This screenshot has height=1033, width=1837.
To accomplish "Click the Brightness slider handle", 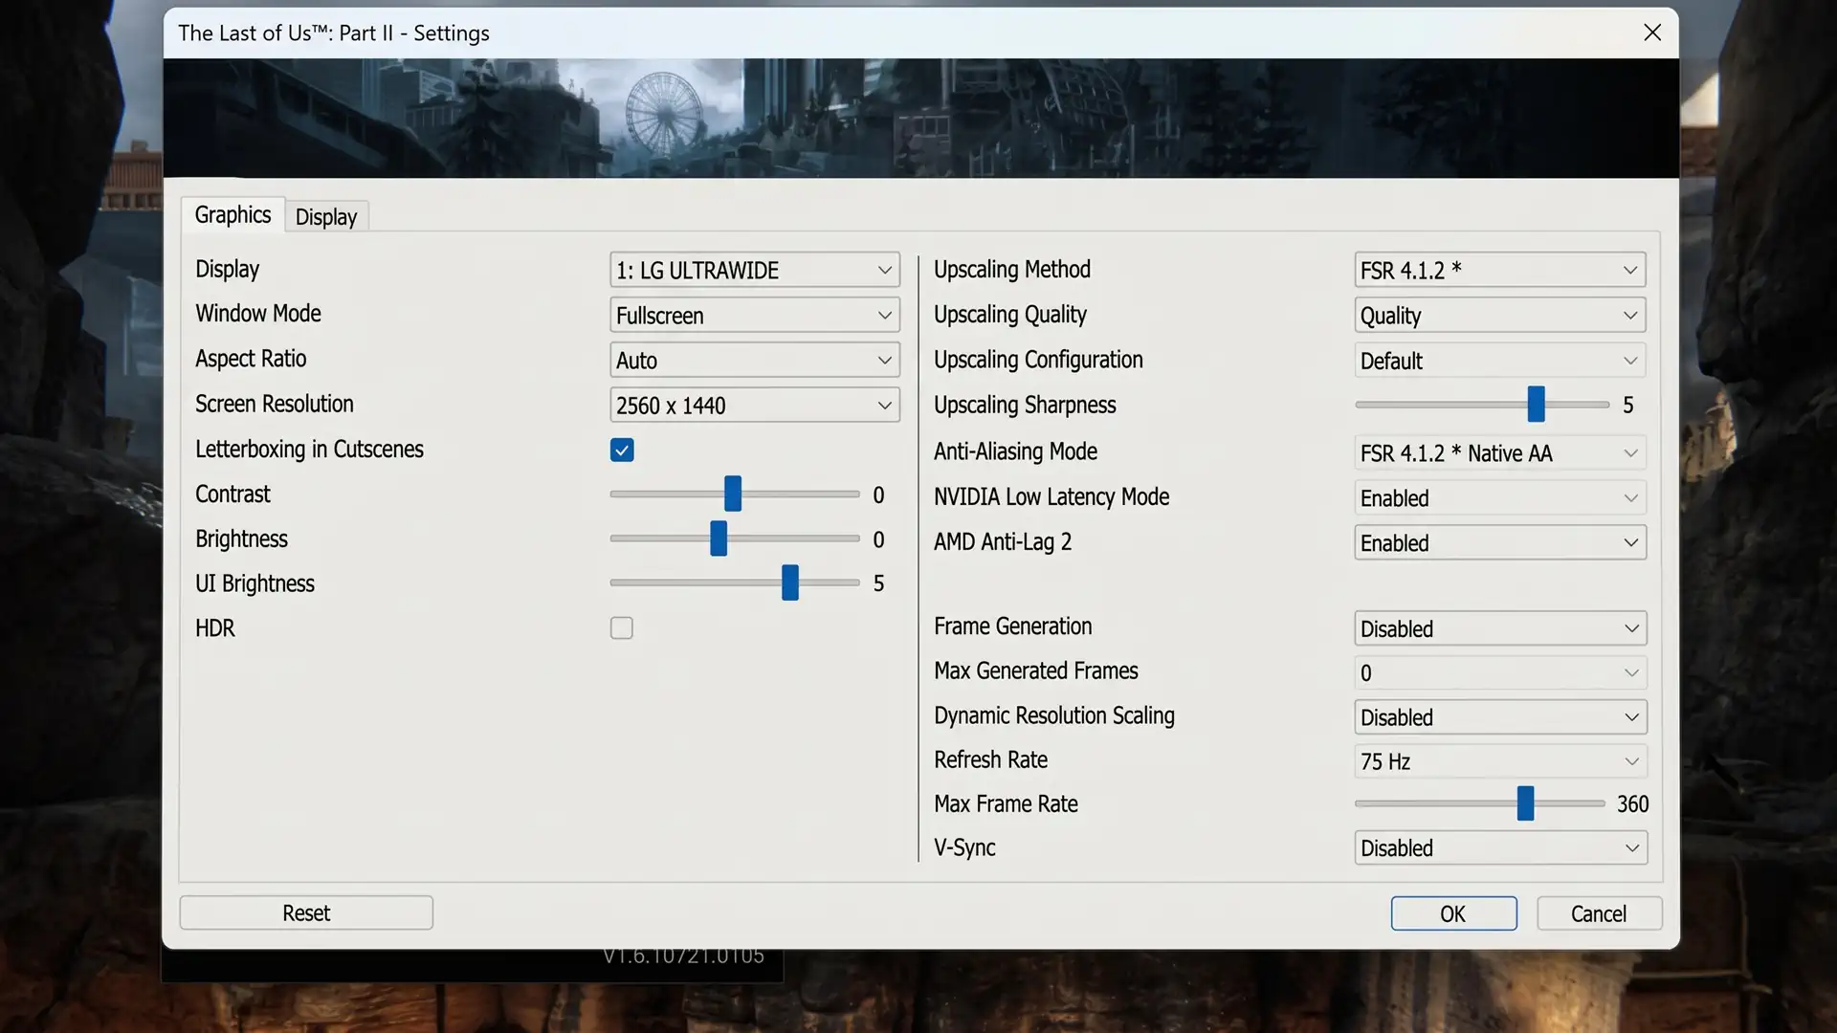I will (x=719, y=538).
